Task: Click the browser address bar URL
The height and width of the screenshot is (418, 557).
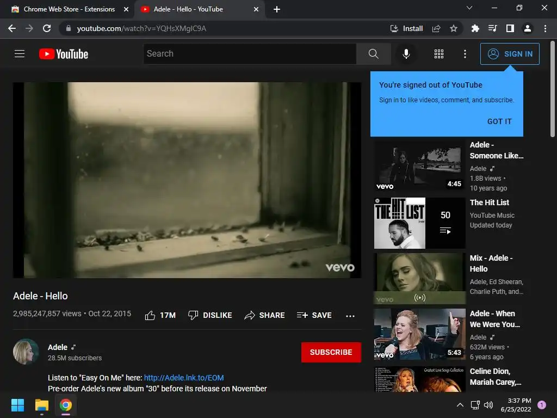Action: [141, 28]
